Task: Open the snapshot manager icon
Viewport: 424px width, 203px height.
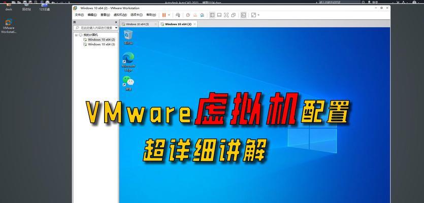Action: (x=202, y=15)
